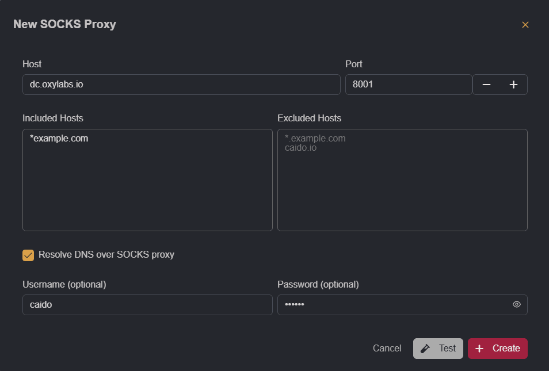Select the Username field showing caido
This screenshot has width=549, height=371.
point(147,305)
